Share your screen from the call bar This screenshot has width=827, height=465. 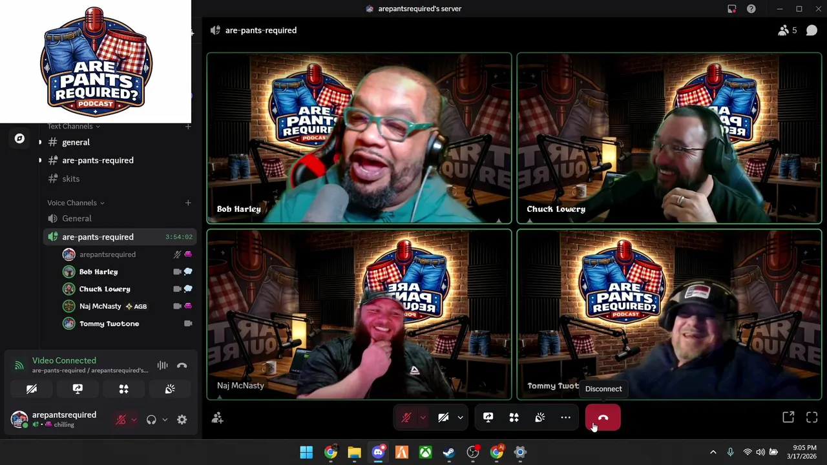(x=488, y=417)
